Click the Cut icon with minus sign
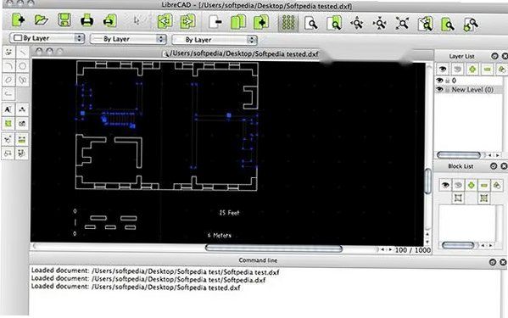Screen dimensions: 508x318 [x=215, y=22]
